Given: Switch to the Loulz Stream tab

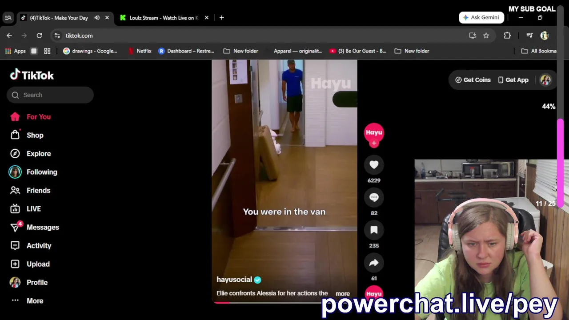Looking at the screenshot, I should click(x=164, y=18).
